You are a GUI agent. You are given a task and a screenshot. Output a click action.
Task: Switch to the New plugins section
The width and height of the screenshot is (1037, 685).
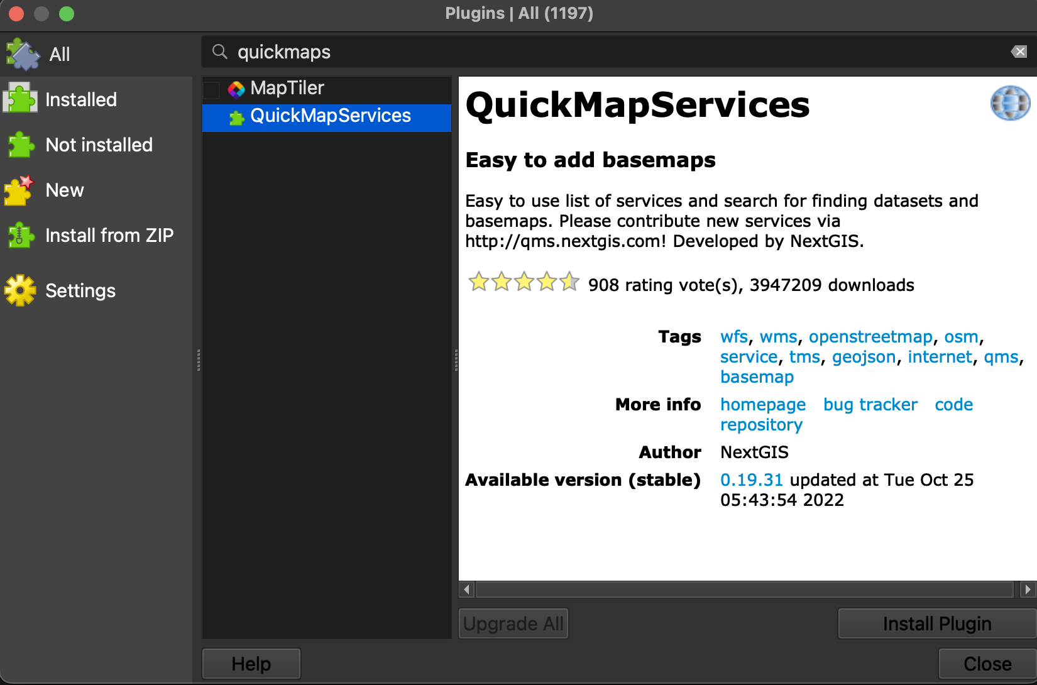(x=64, y=190)
